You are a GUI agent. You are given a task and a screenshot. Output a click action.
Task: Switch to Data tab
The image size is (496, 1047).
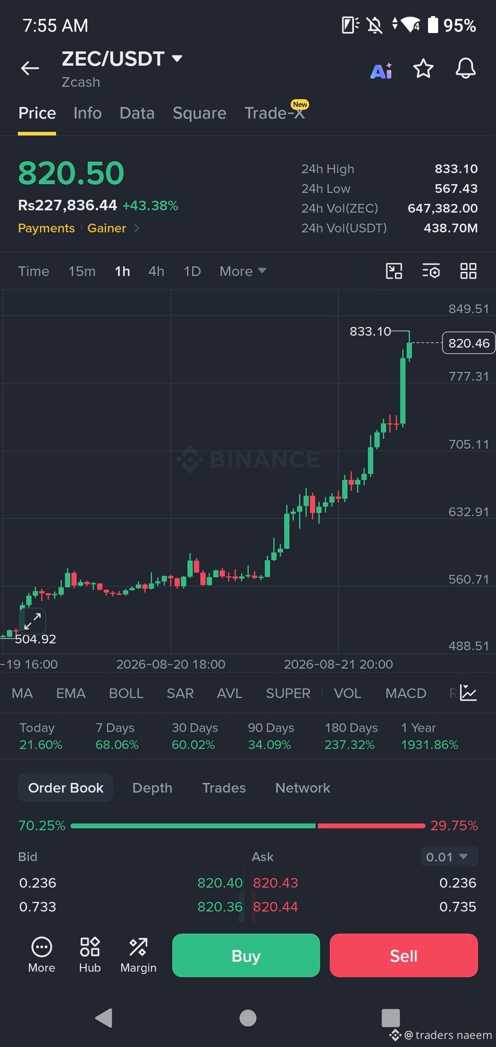137,113
